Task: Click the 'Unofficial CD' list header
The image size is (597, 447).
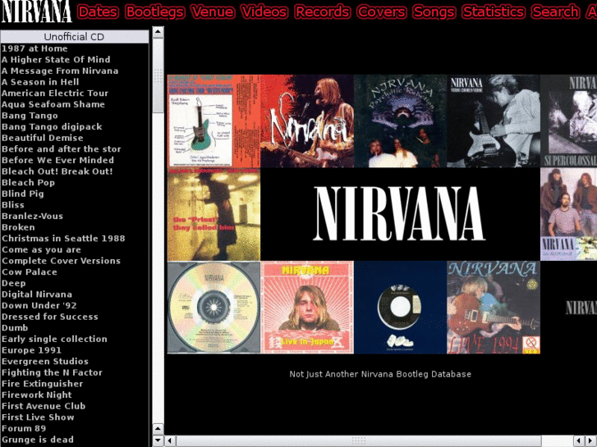Action: coord(74,37)
